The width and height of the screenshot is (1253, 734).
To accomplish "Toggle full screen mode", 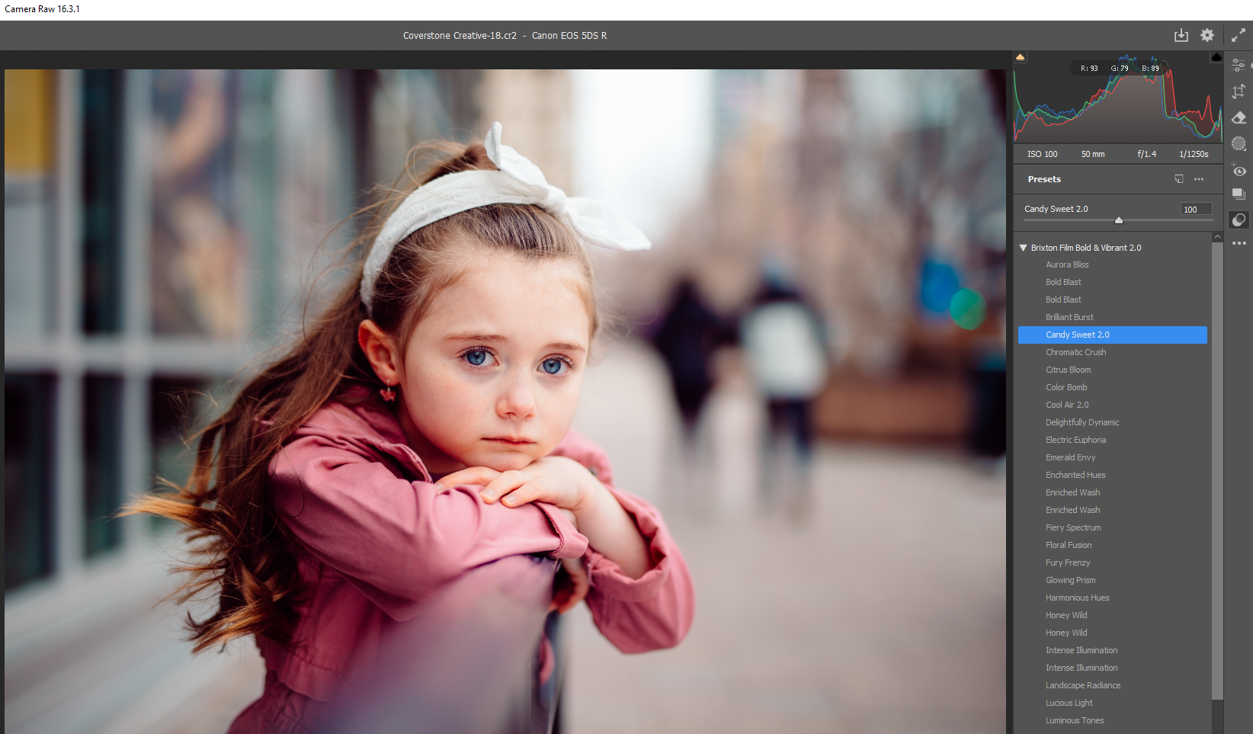I will click(x=1239, y=35).
